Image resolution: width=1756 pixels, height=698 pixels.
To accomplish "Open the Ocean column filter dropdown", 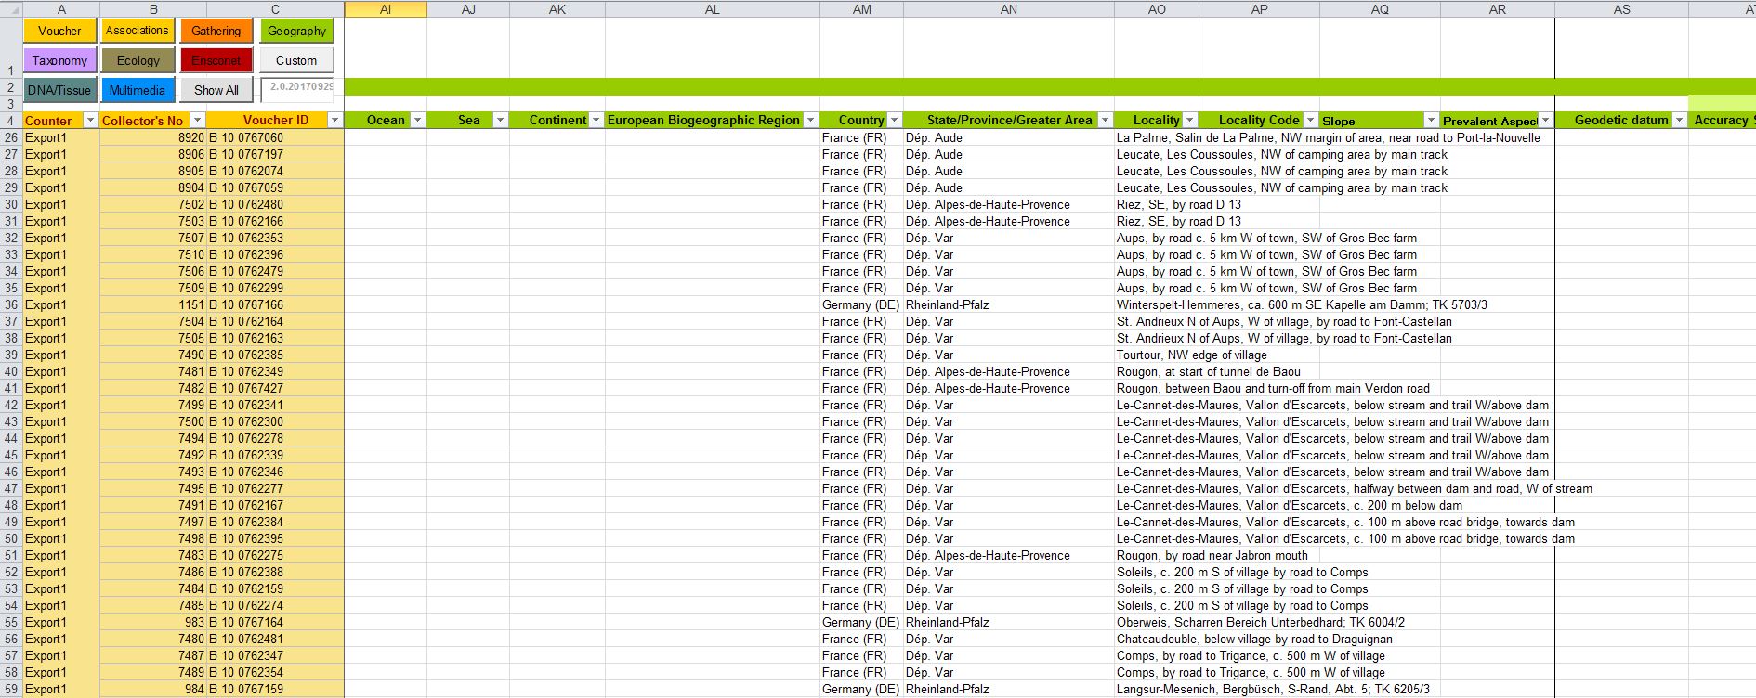I will click(417, 121).
